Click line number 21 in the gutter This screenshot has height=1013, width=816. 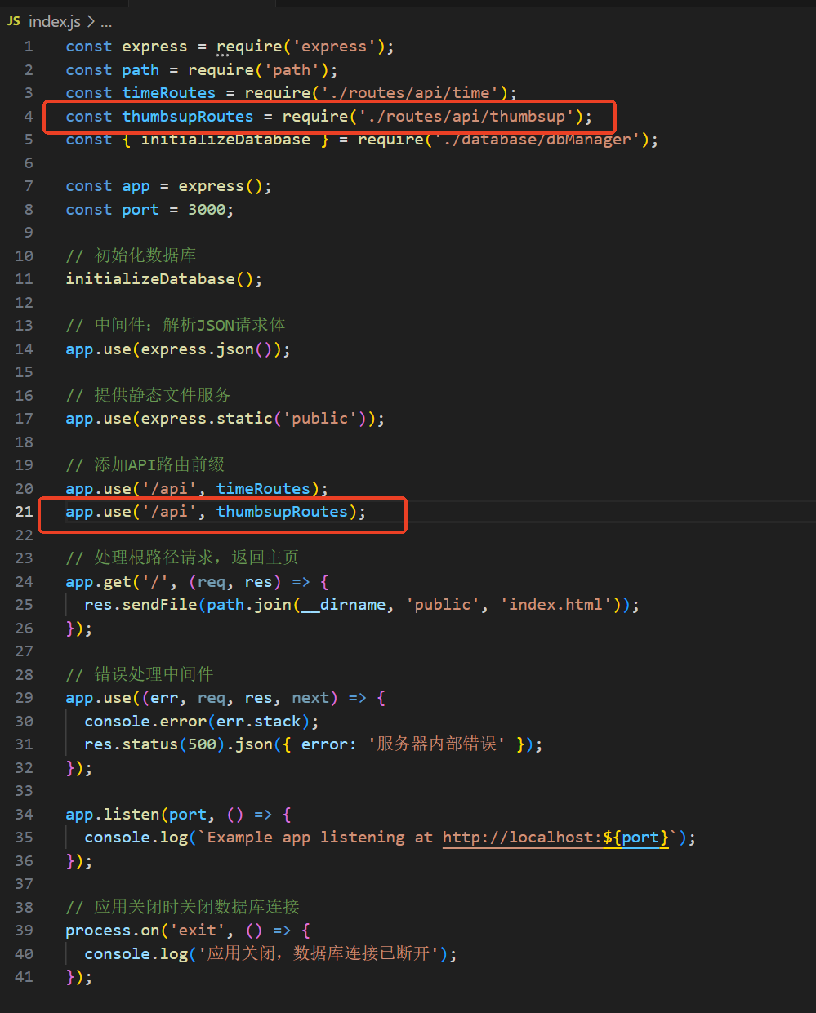[25, 512]
